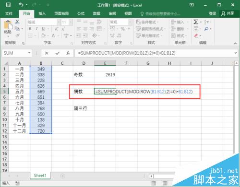Click the Sign in link
The width and height of the screenshot is (240, 187).
coord(213,13)
